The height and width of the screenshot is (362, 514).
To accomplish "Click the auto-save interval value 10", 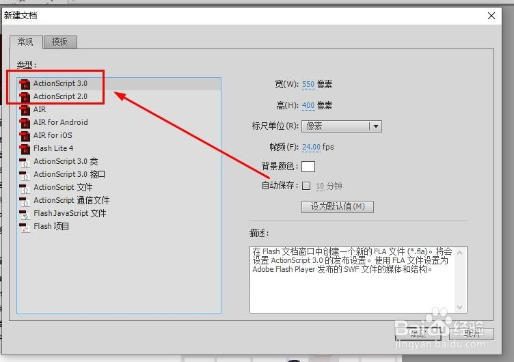I will tap(320, 186).
